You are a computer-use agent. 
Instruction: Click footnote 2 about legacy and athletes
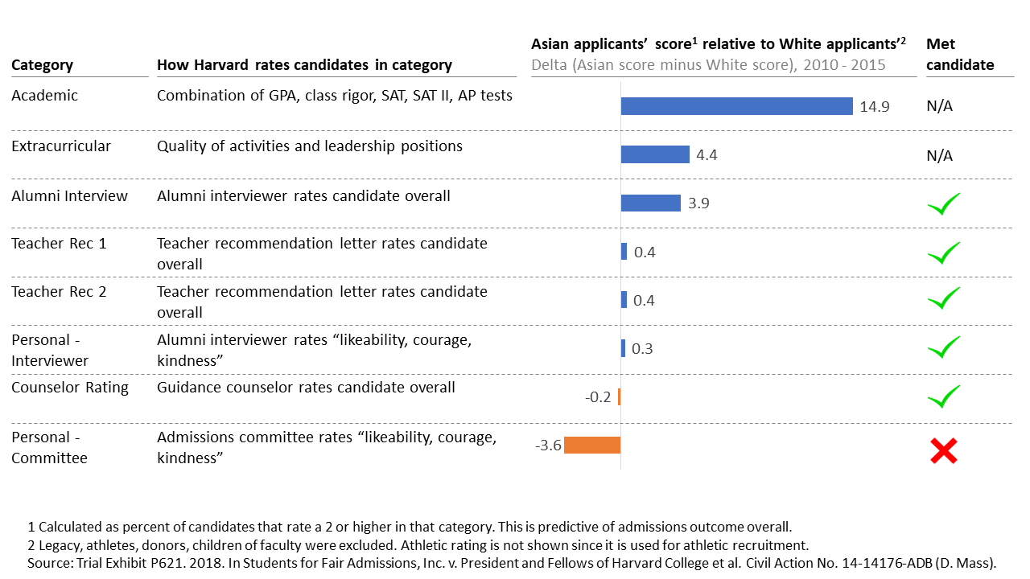tap(418, 544)
